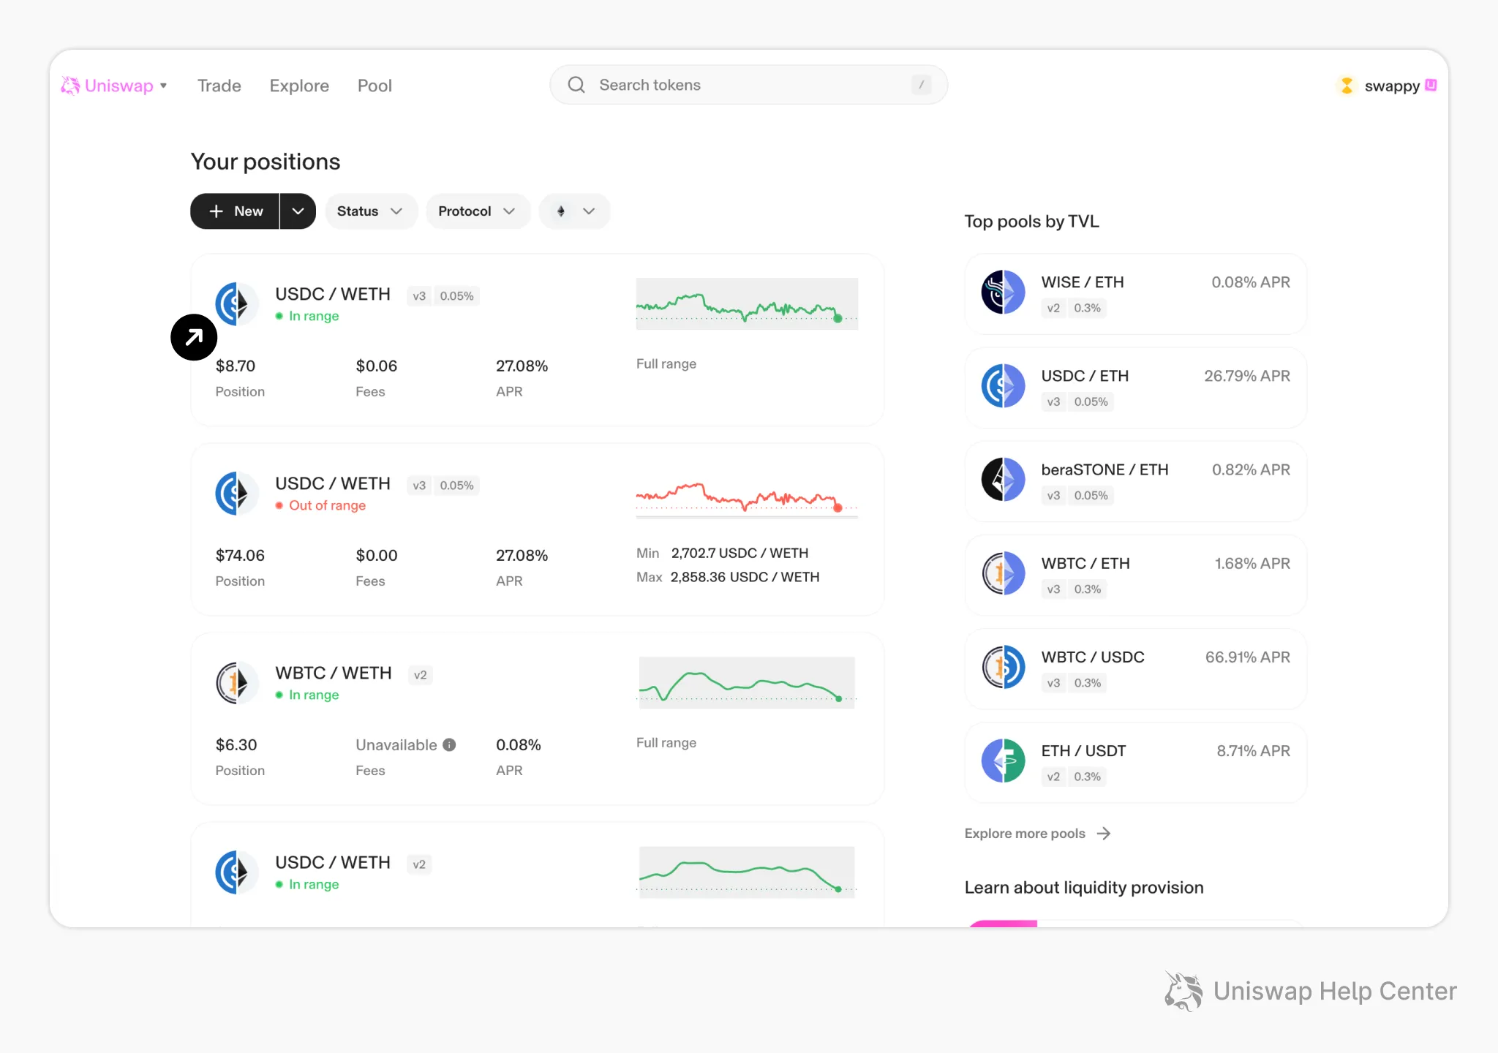1498x1053 pixels.
Task: Open the Pool menu
Action: [x=374, y=86]
